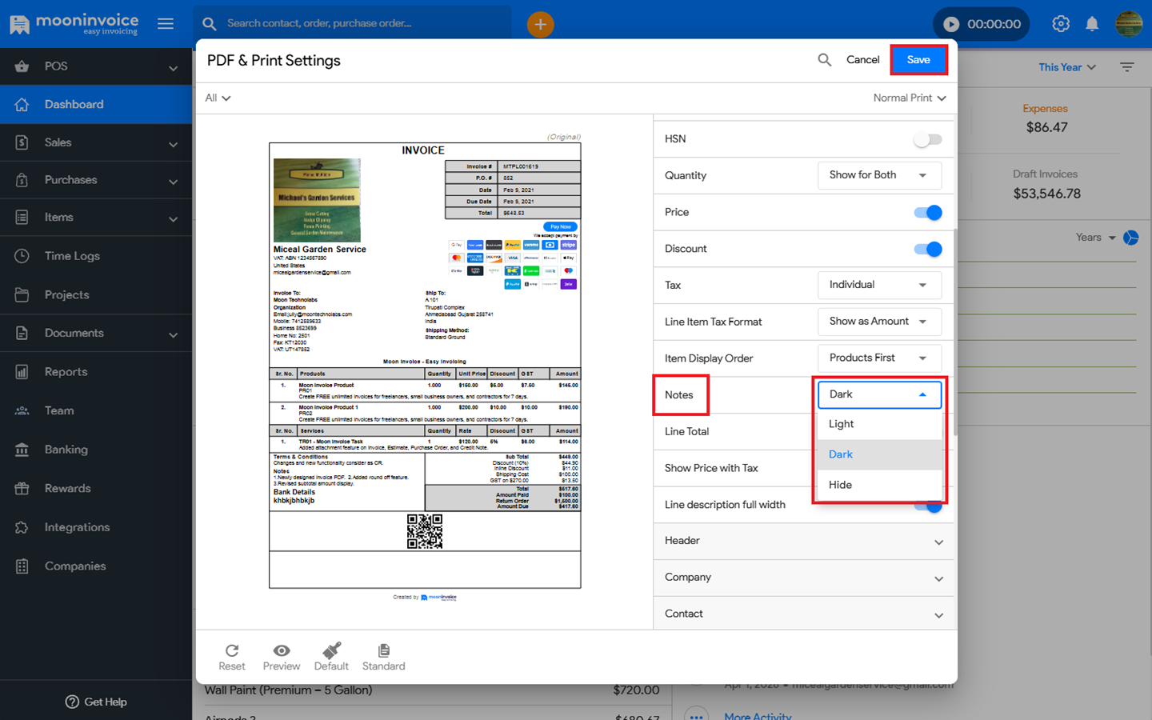
Task: Click the search magnifier in PDF settings
Action: click(824, 60)
